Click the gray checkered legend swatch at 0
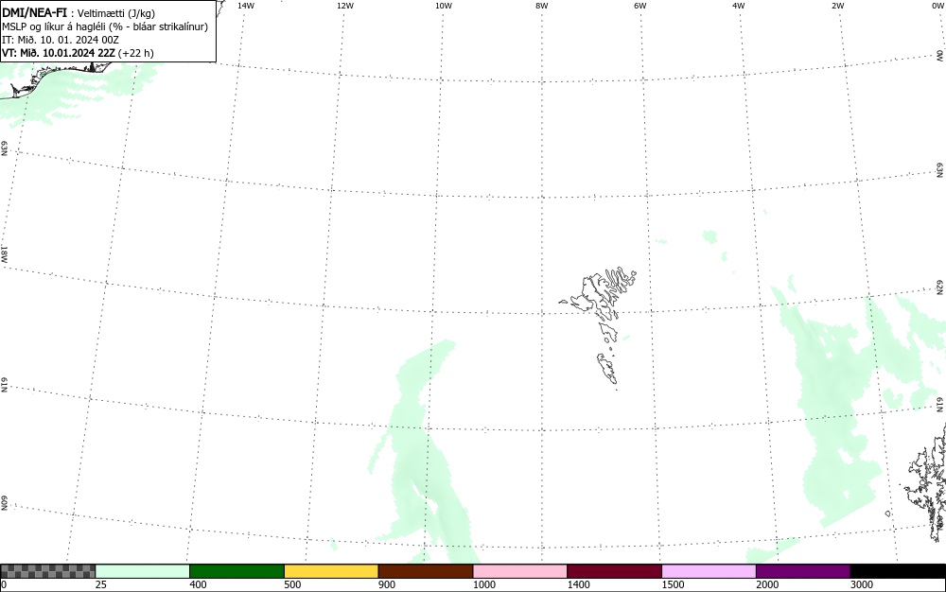The image size is (946, 592). point(47,571)
